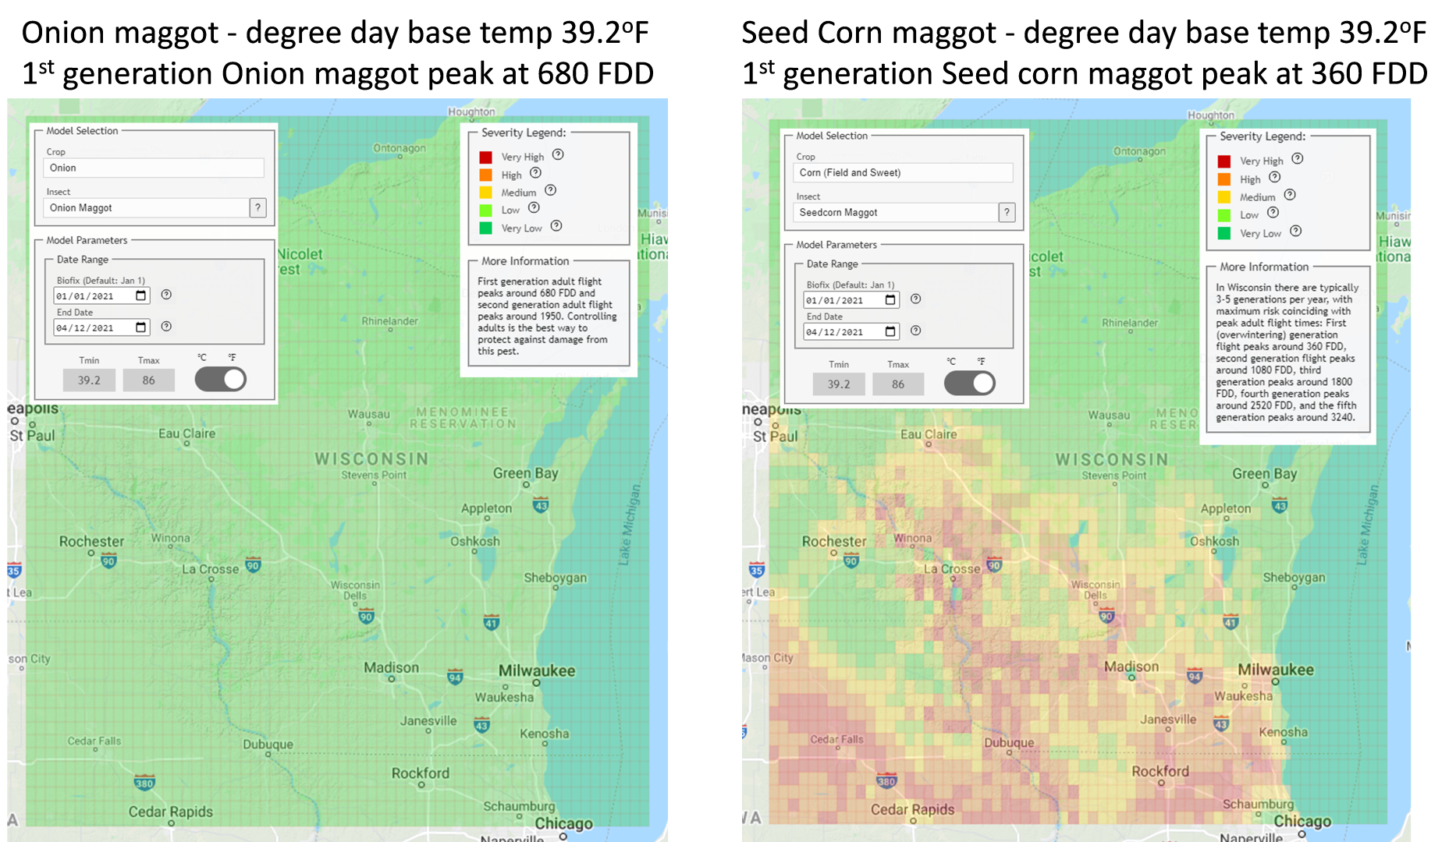The image size is (1449, 842).
Task: Click the Tmin 39.2 field in Seedcorn maggot panel
Action: [x=839, y=384]
